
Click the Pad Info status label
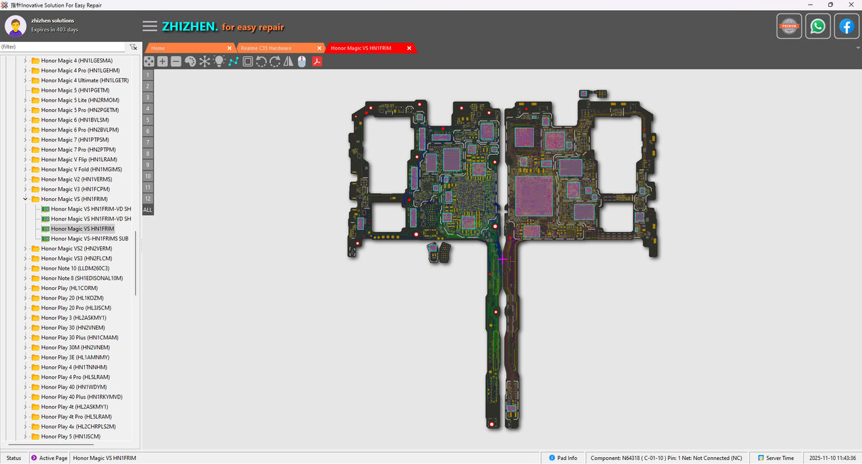567,458
